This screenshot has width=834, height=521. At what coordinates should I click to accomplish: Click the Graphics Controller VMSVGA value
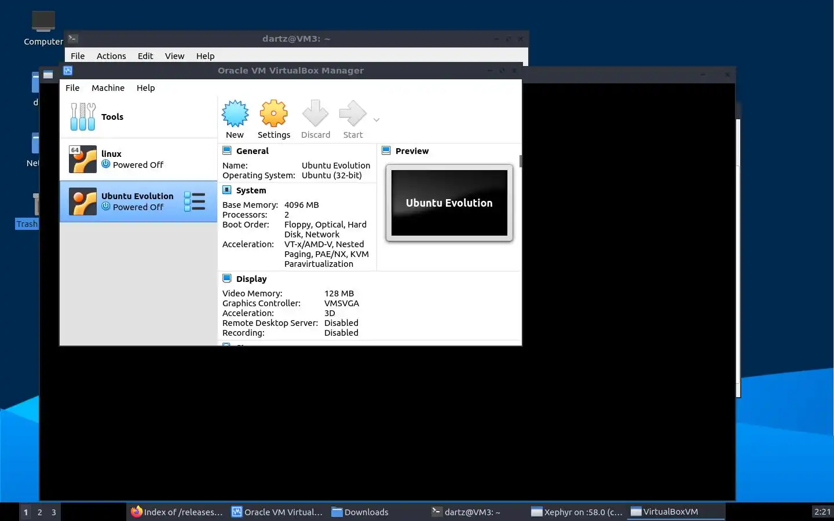point(342,303)
